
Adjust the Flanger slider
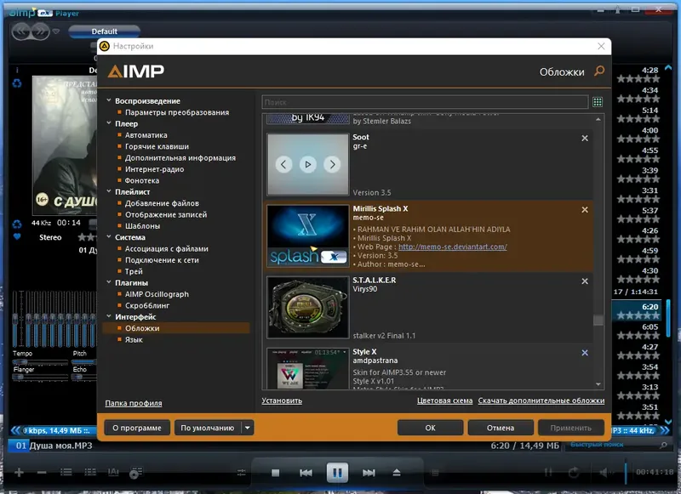[40, 377]
